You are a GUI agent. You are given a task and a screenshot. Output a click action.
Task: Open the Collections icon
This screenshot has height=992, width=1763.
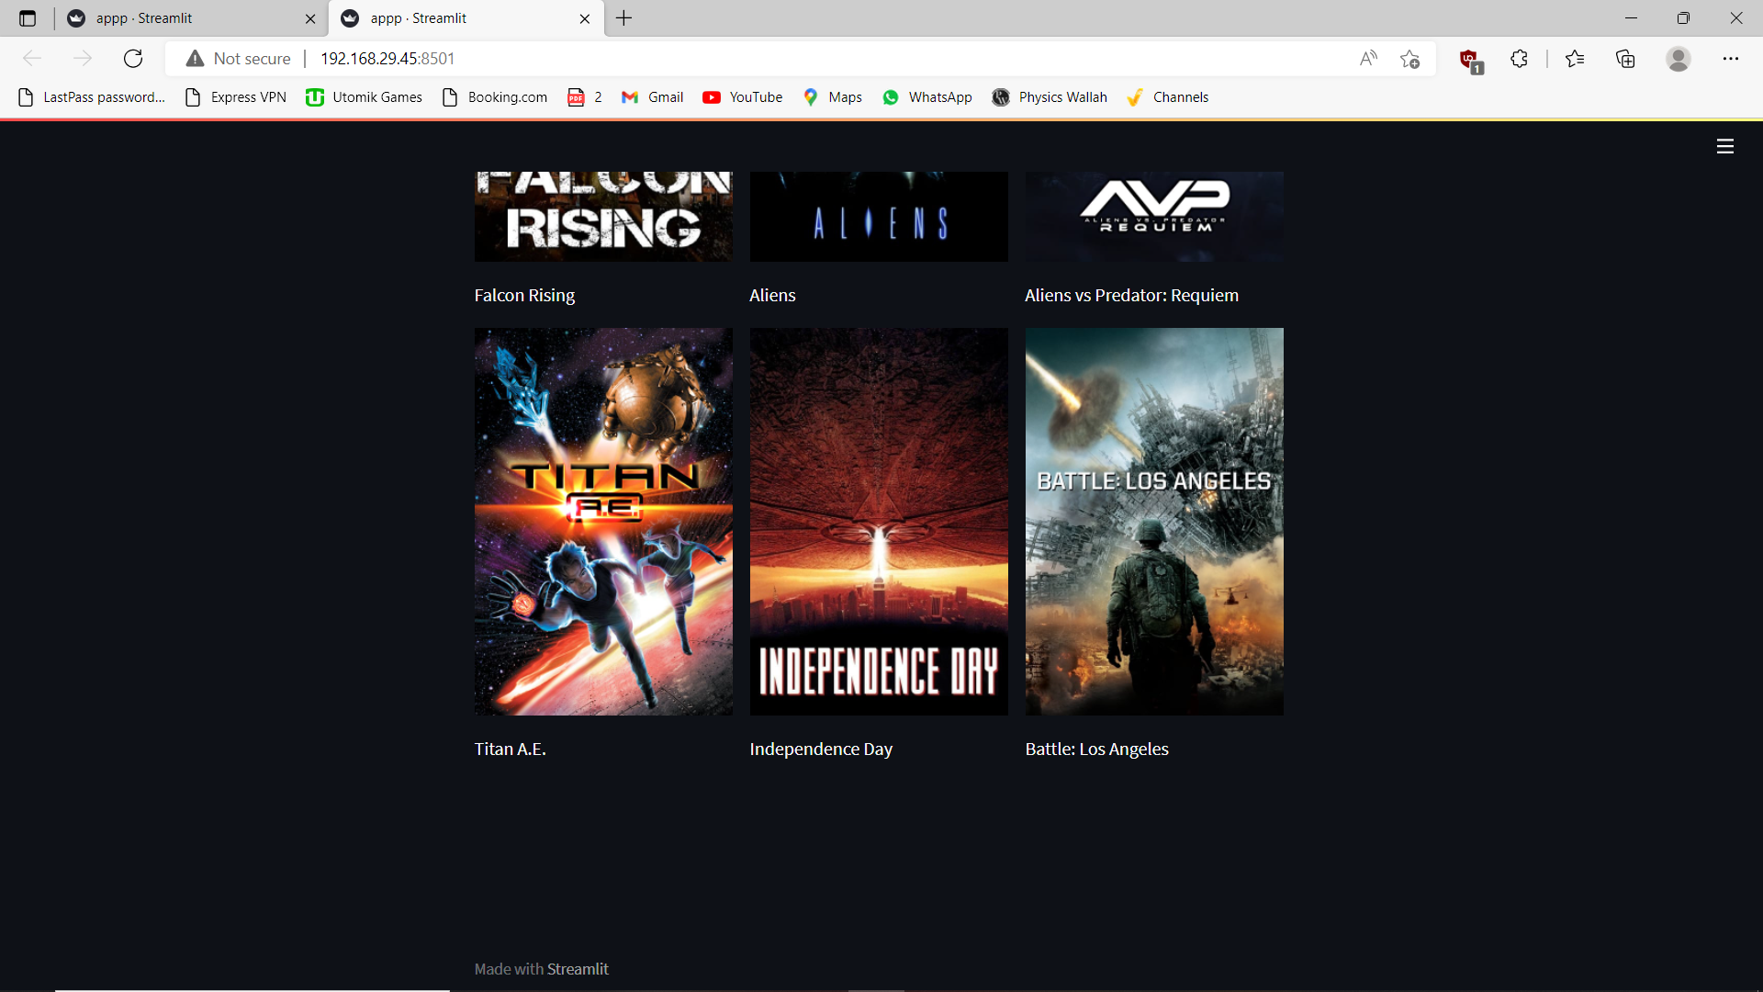tap(1625, 59)
